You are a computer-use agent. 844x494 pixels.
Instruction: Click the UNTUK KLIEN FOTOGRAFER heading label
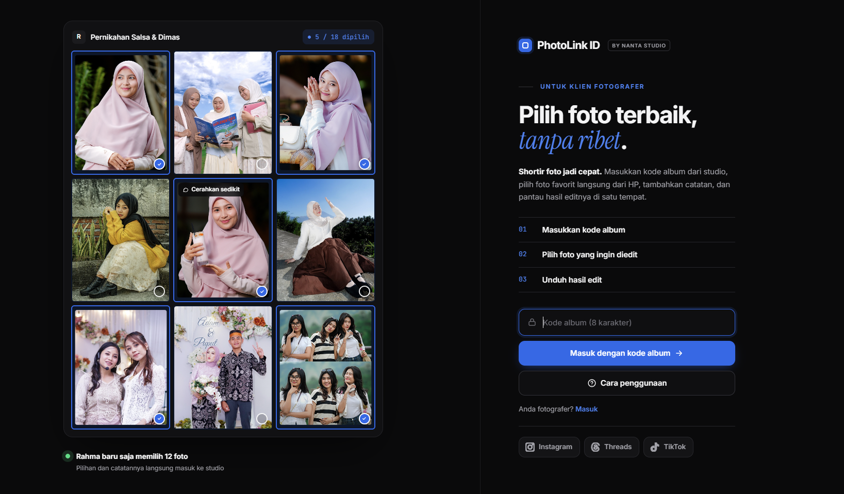592,87
